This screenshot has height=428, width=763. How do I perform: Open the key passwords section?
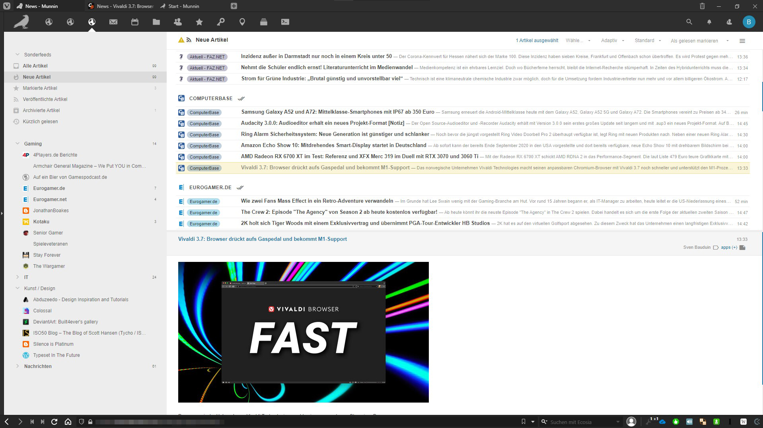[221, 22]
